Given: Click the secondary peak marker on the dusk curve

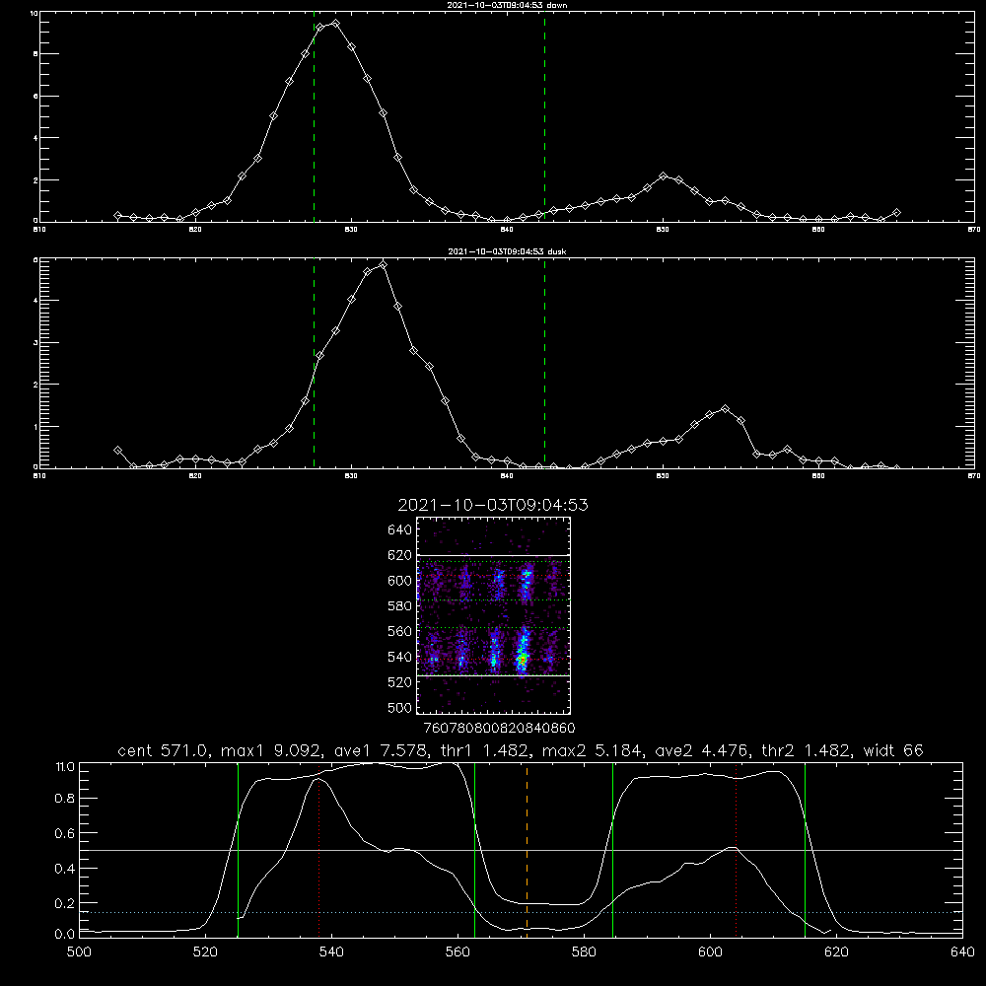Looking at the screenshot, I should (x=725, y=409).
